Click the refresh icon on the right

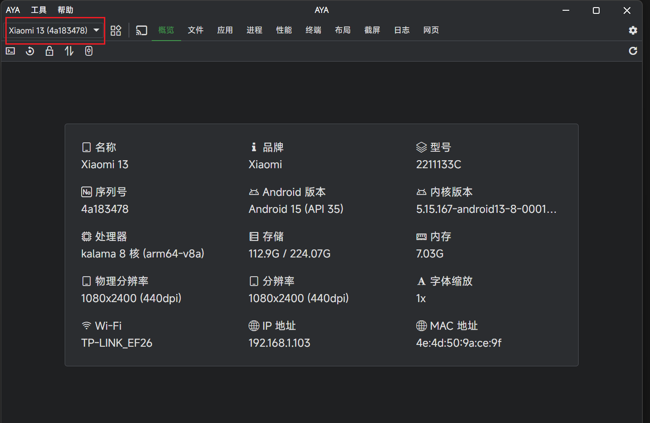pyautogui.click(x=633, y=51)
